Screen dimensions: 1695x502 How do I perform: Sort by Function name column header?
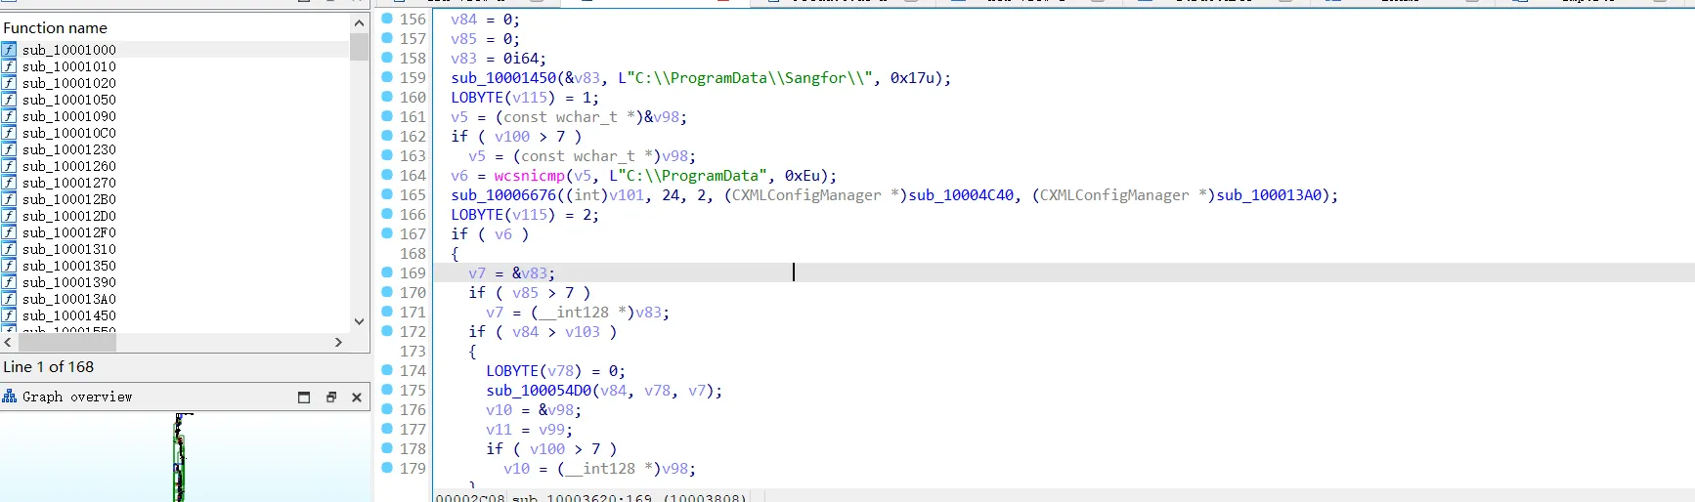pyautogui.click(x=56, y=28)
